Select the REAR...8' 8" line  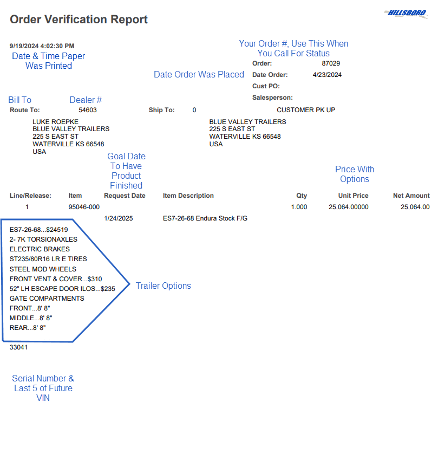coord(28,328)
